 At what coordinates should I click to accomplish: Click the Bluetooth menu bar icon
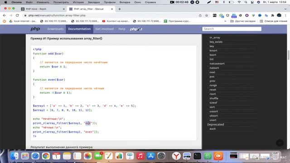223,2
